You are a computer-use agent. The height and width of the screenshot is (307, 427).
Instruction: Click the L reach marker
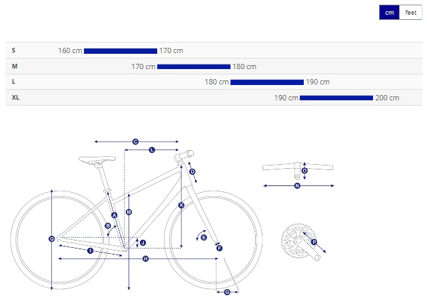[x=152, y=150]
